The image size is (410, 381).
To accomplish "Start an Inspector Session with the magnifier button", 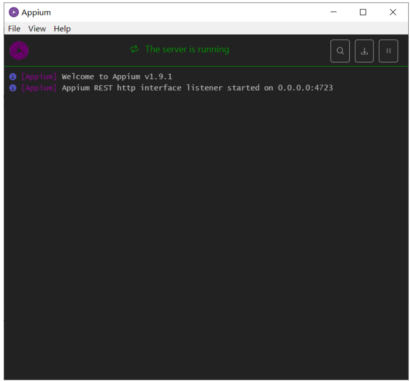I will 340,51.
